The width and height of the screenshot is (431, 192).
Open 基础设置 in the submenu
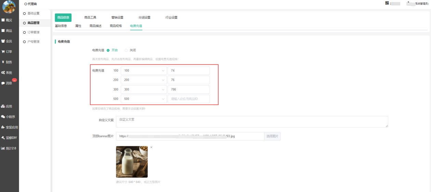click(x=25, y=13)
